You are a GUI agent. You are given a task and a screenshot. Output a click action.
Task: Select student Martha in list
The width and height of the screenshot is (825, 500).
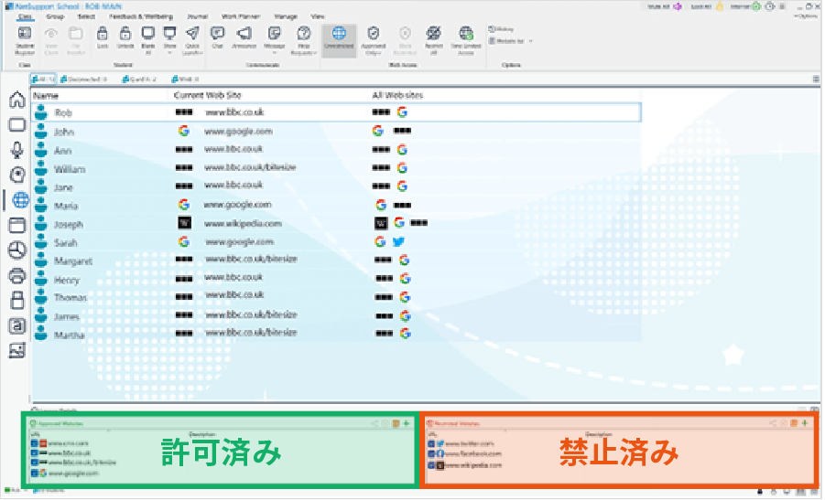click(x=69, y=335)
